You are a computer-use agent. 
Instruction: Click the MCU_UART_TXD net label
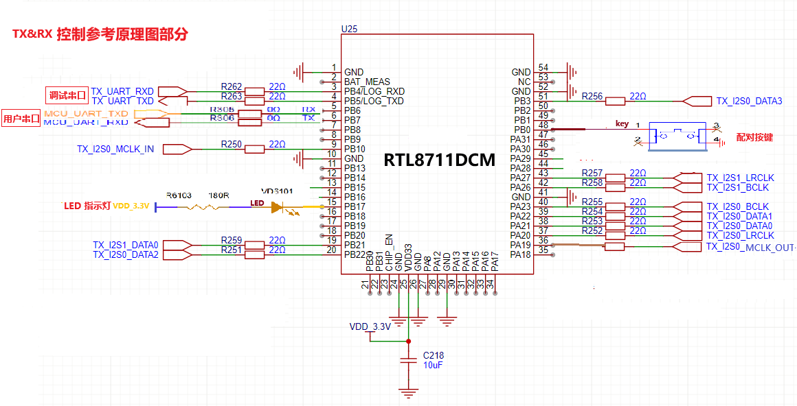click(x=86, y=113)
